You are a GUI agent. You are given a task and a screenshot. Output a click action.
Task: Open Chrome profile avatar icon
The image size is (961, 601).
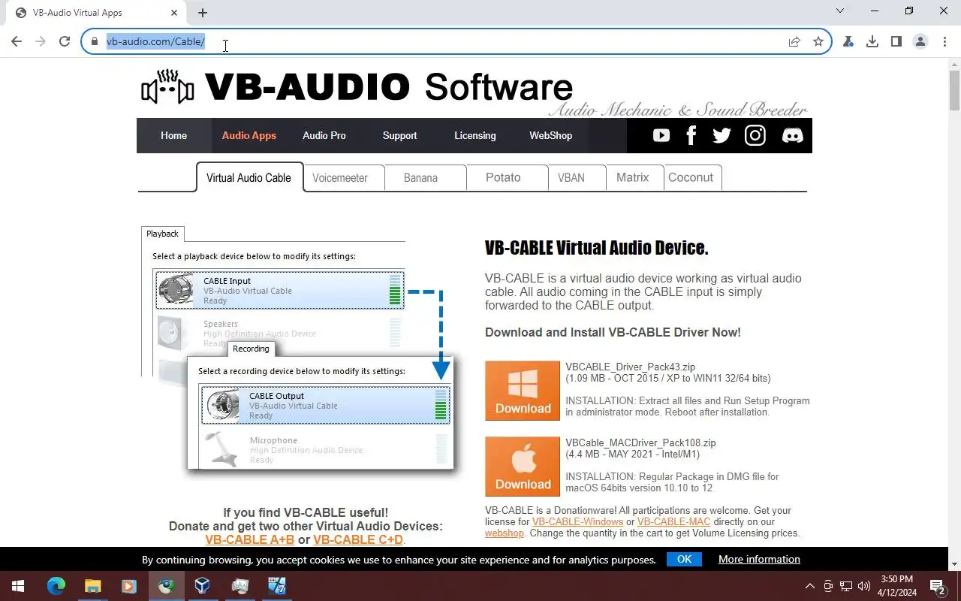pos(920,41)
